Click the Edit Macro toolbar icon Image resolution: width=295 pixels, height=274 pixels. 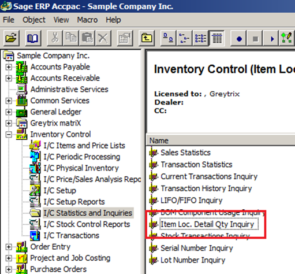click(287, 38)
